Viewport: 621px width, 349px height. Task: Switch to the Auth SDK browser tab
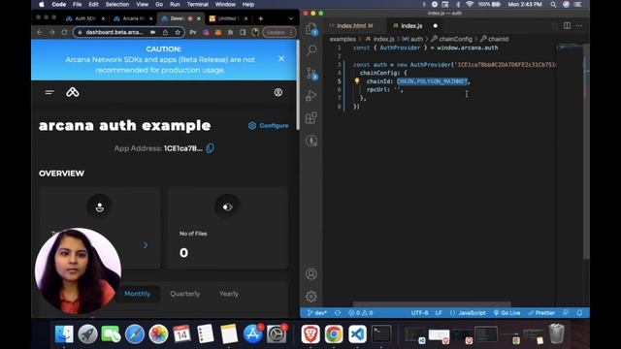pyautogui.click(x=85, y=18)
